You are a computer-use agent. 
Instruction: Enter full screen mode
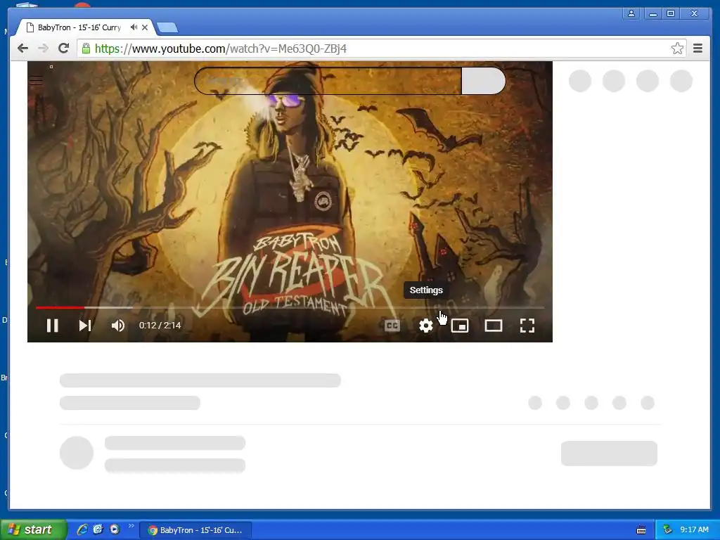pos(527,326)
